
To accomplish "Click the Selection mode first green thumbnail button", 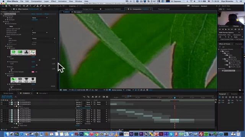I will coord(14,53).
